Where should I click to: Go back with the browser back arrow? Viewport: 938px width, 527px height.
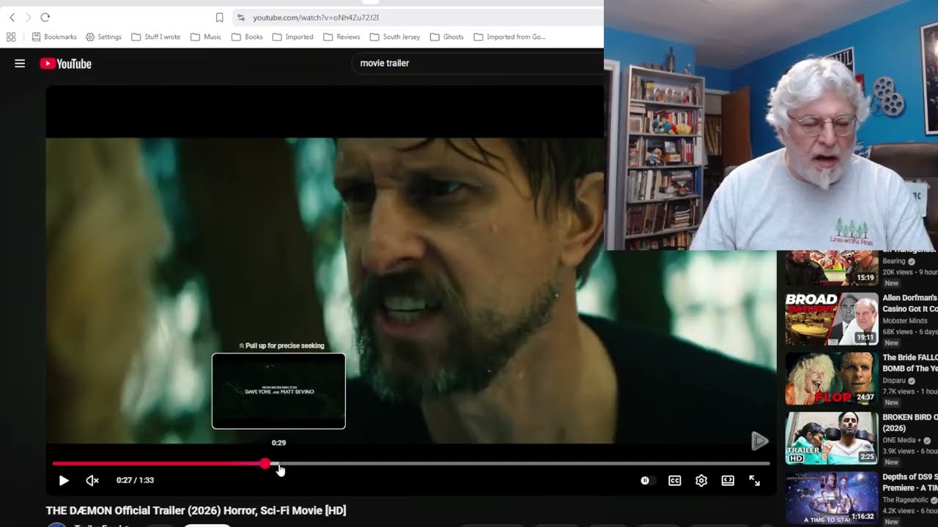pyautogui.click(x=12, y=18)
